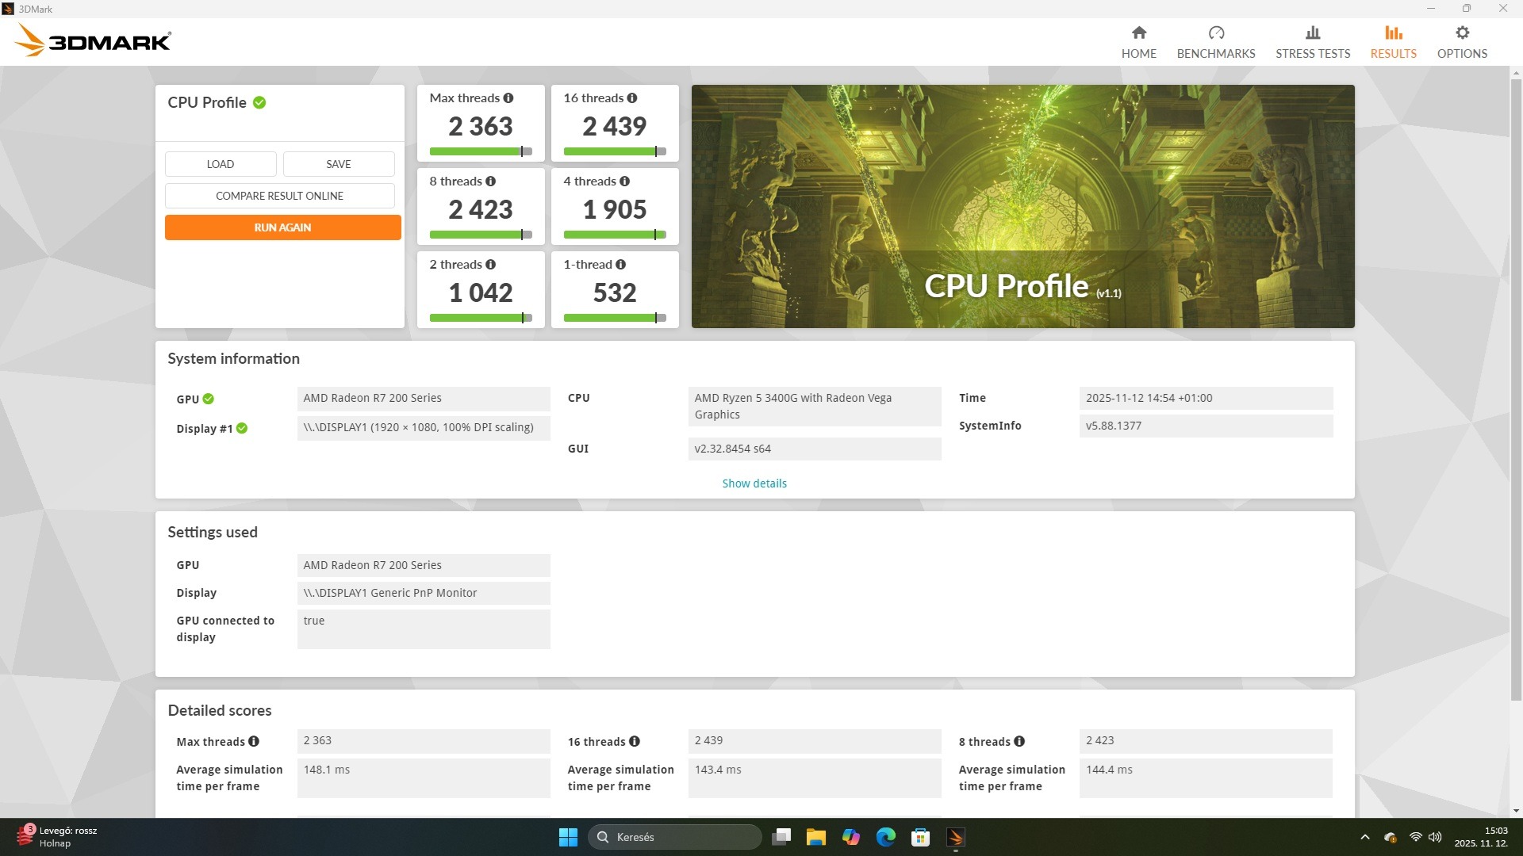Click the Home icon in navigation
This screenshot has height=856, width=1523.
1138,33
